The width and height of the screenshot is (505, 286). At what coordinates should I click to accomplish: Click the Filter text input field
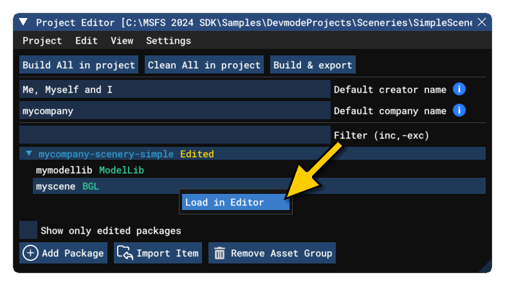pos(174,135)
